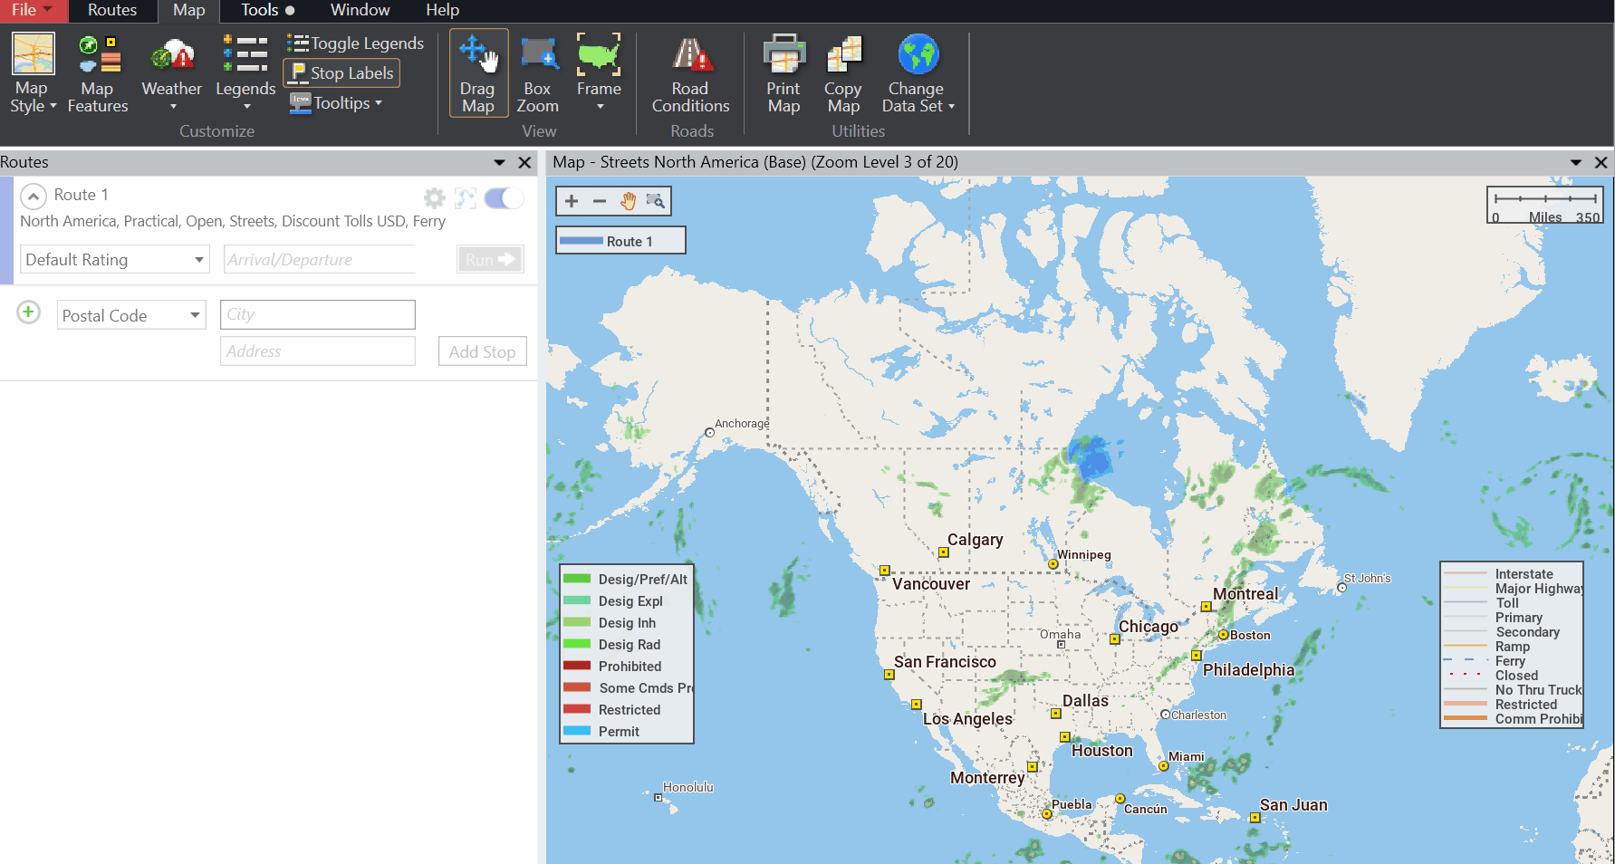This screenshot has height=864, width=1615.
Task: Click the map zoom in plus button
Action: click(572, 201)
